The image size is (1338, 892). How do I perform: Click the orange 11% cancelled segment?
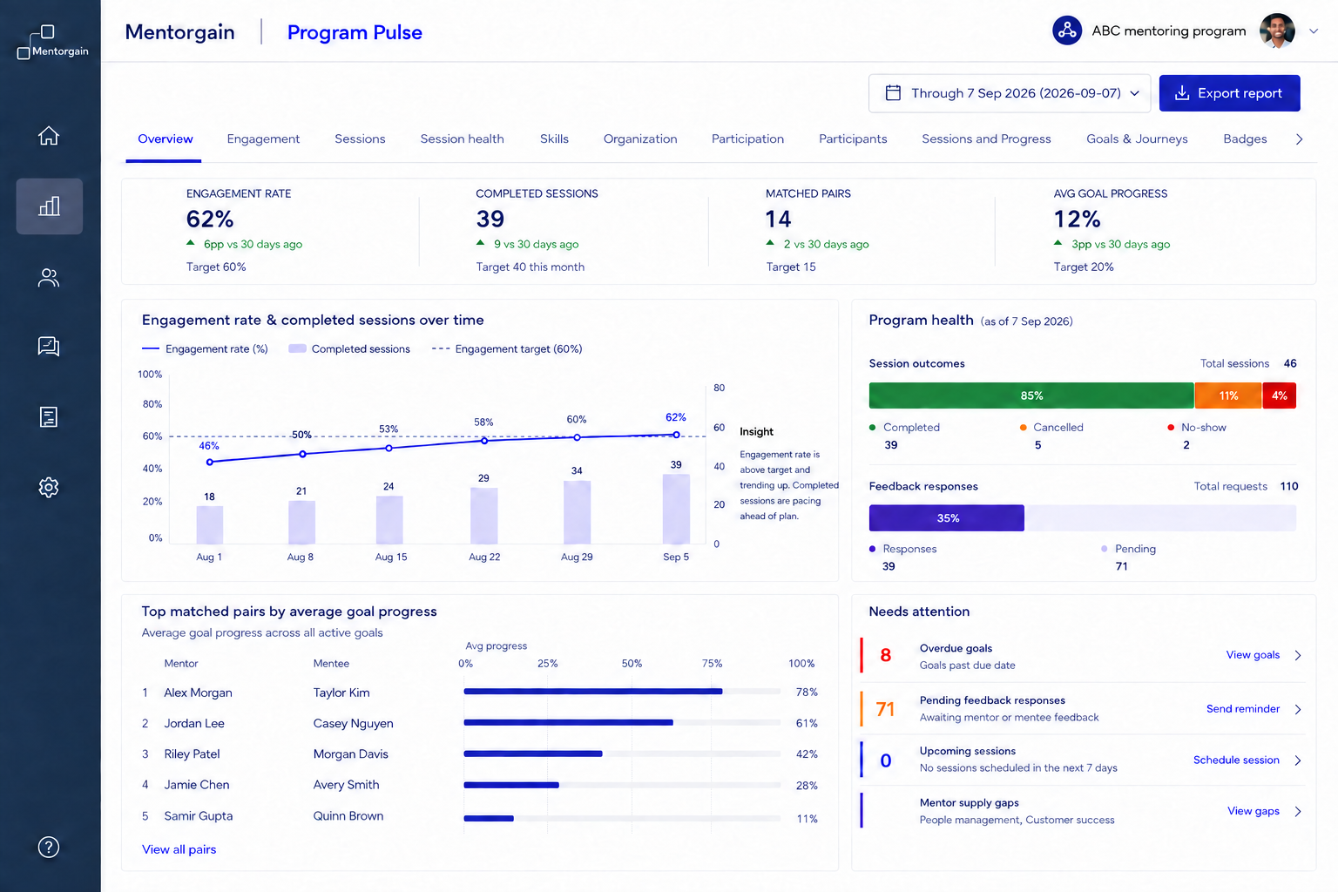click(x=1228, y=395)
